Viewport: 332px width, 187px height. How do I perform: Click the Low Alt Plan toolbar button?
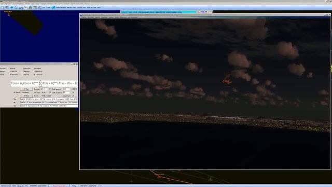[x=81, y=7]
